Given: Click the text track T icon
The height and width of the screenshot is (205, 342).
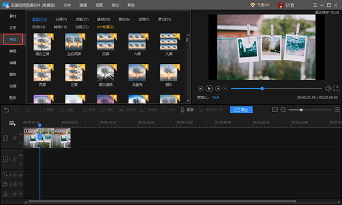Looking at the screenshot, I should [x=6, y=174].
